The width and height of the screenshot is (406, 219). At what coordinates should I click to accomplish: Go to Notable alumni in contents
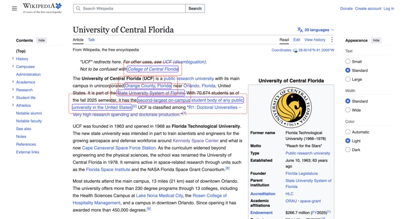[29, 113]
